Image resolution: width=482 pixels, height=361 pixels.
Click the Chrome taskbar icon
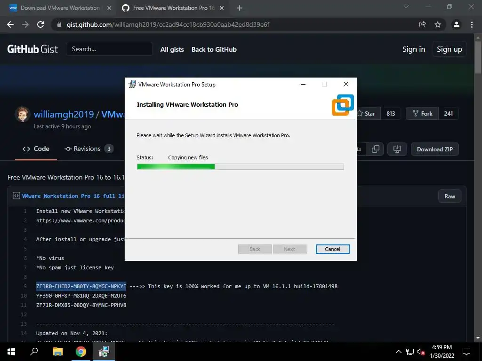[x=81, y=352]
